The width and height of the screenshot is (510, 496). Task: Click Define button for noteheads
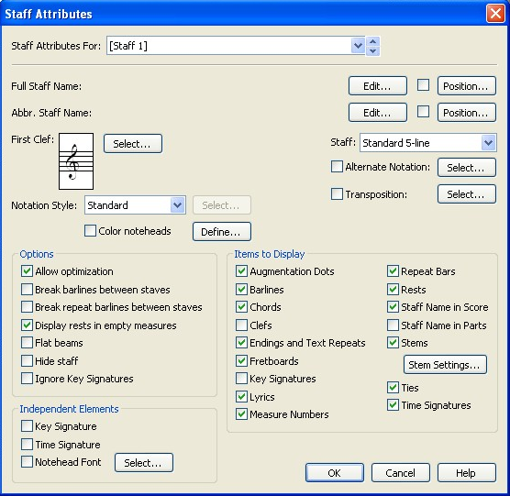coord(221,232)
